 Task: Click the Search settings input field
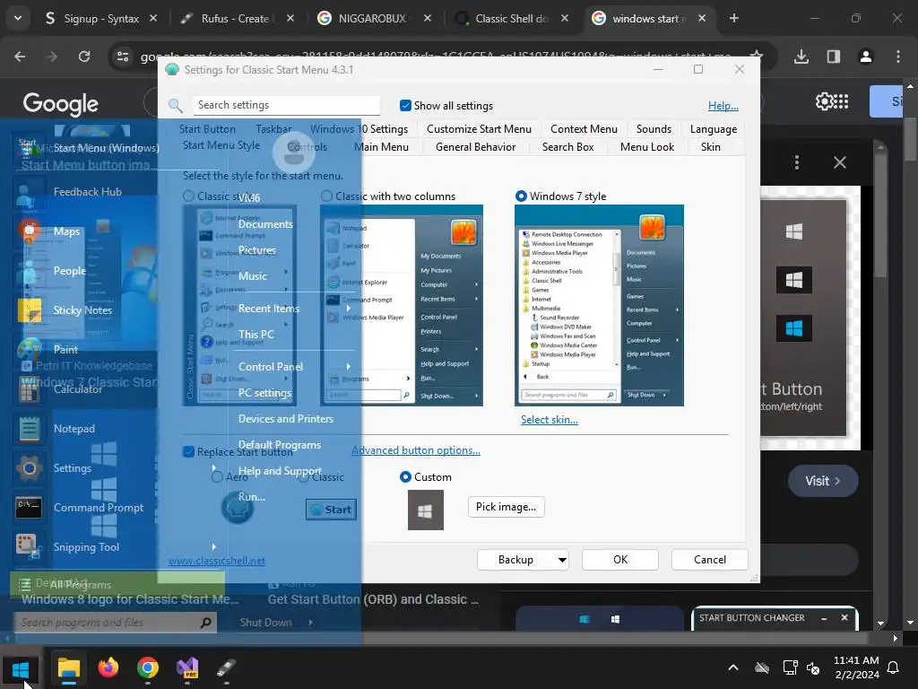coord(286,105)
